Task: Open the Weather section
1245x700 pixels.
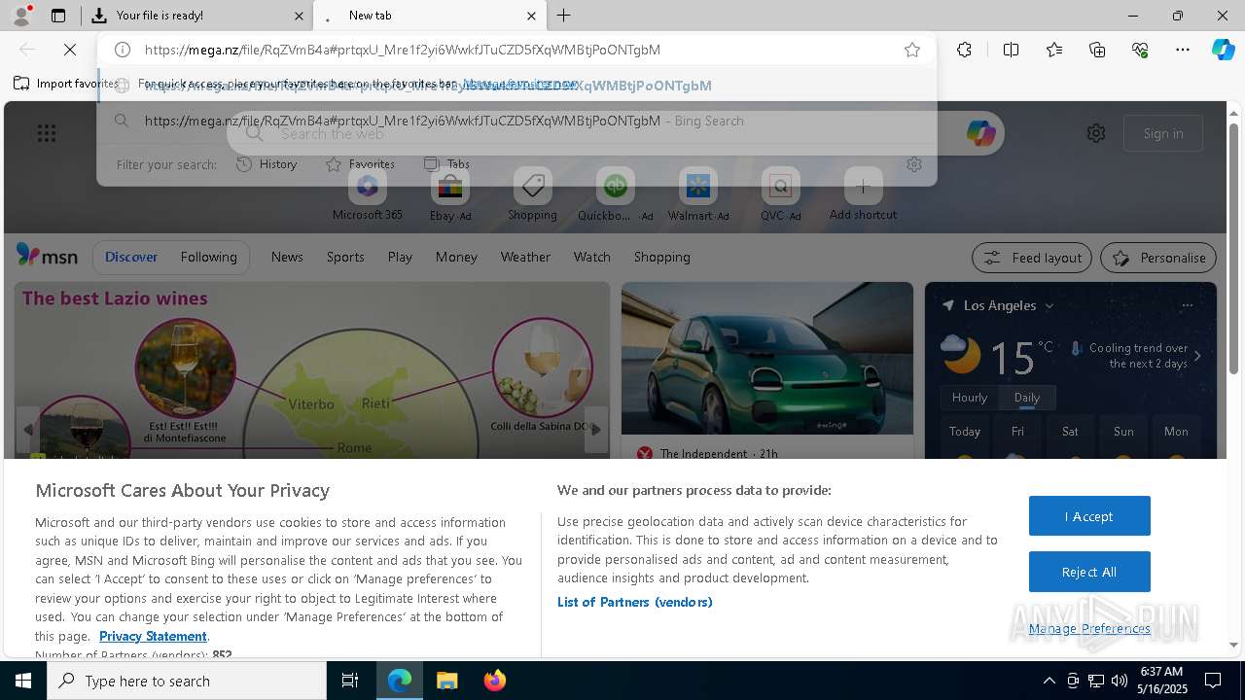Action: 525,257
